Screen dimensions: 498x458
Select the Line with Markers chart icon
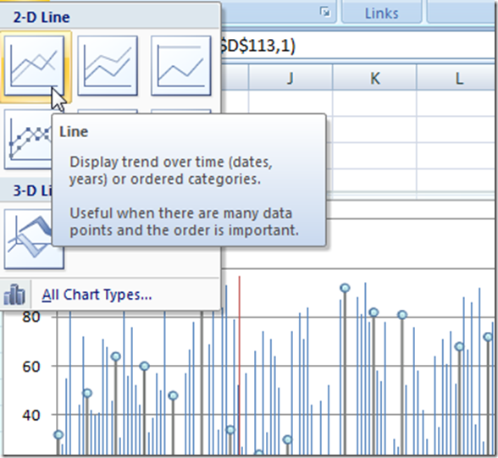[x=28, y=140]
